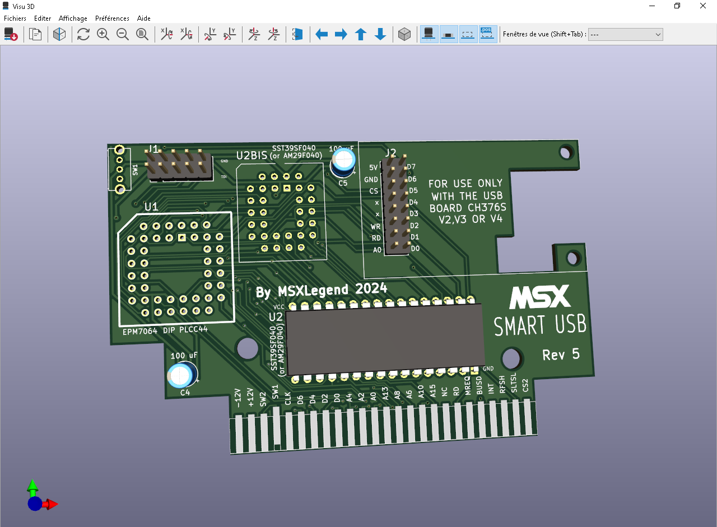Open the Préférences menu
This screenshot has width=717, height=527.
pos(112,18)
